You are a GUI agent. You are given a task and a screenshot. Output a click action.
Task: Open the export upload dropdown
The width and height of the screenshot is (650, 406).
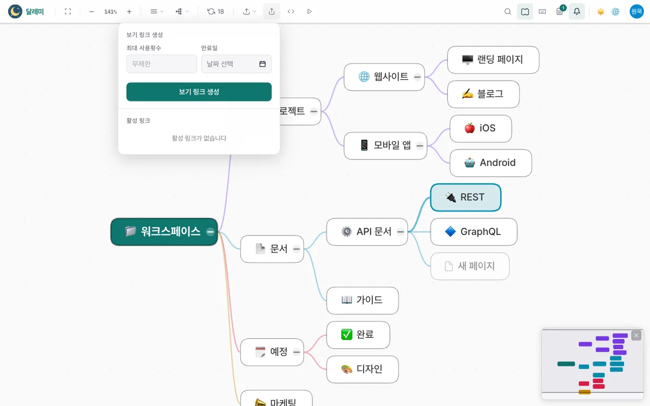click(x=249, y=11)
